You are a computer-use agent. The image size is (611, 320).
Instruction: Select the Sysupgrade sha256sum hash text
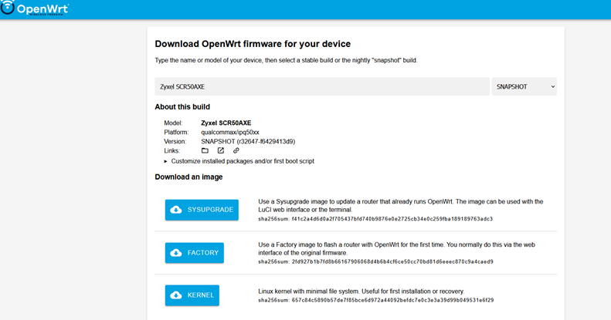point(392,219)
